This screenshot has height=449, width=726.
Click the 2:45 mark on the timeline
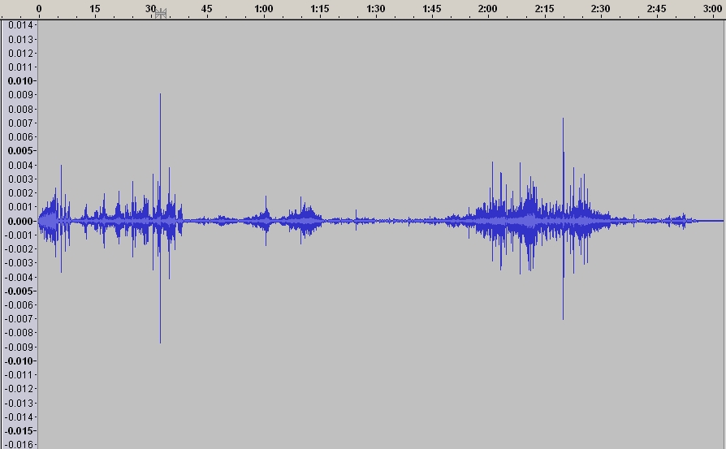click(x=656, y=8)
